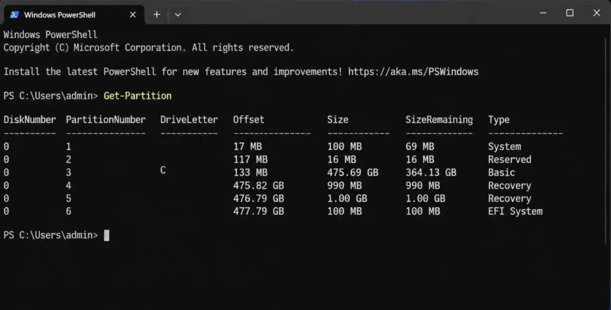Viewport: 611px width, 310px height.
Task: Click the 477.79 GB offset value
Action: pos(258,211)
